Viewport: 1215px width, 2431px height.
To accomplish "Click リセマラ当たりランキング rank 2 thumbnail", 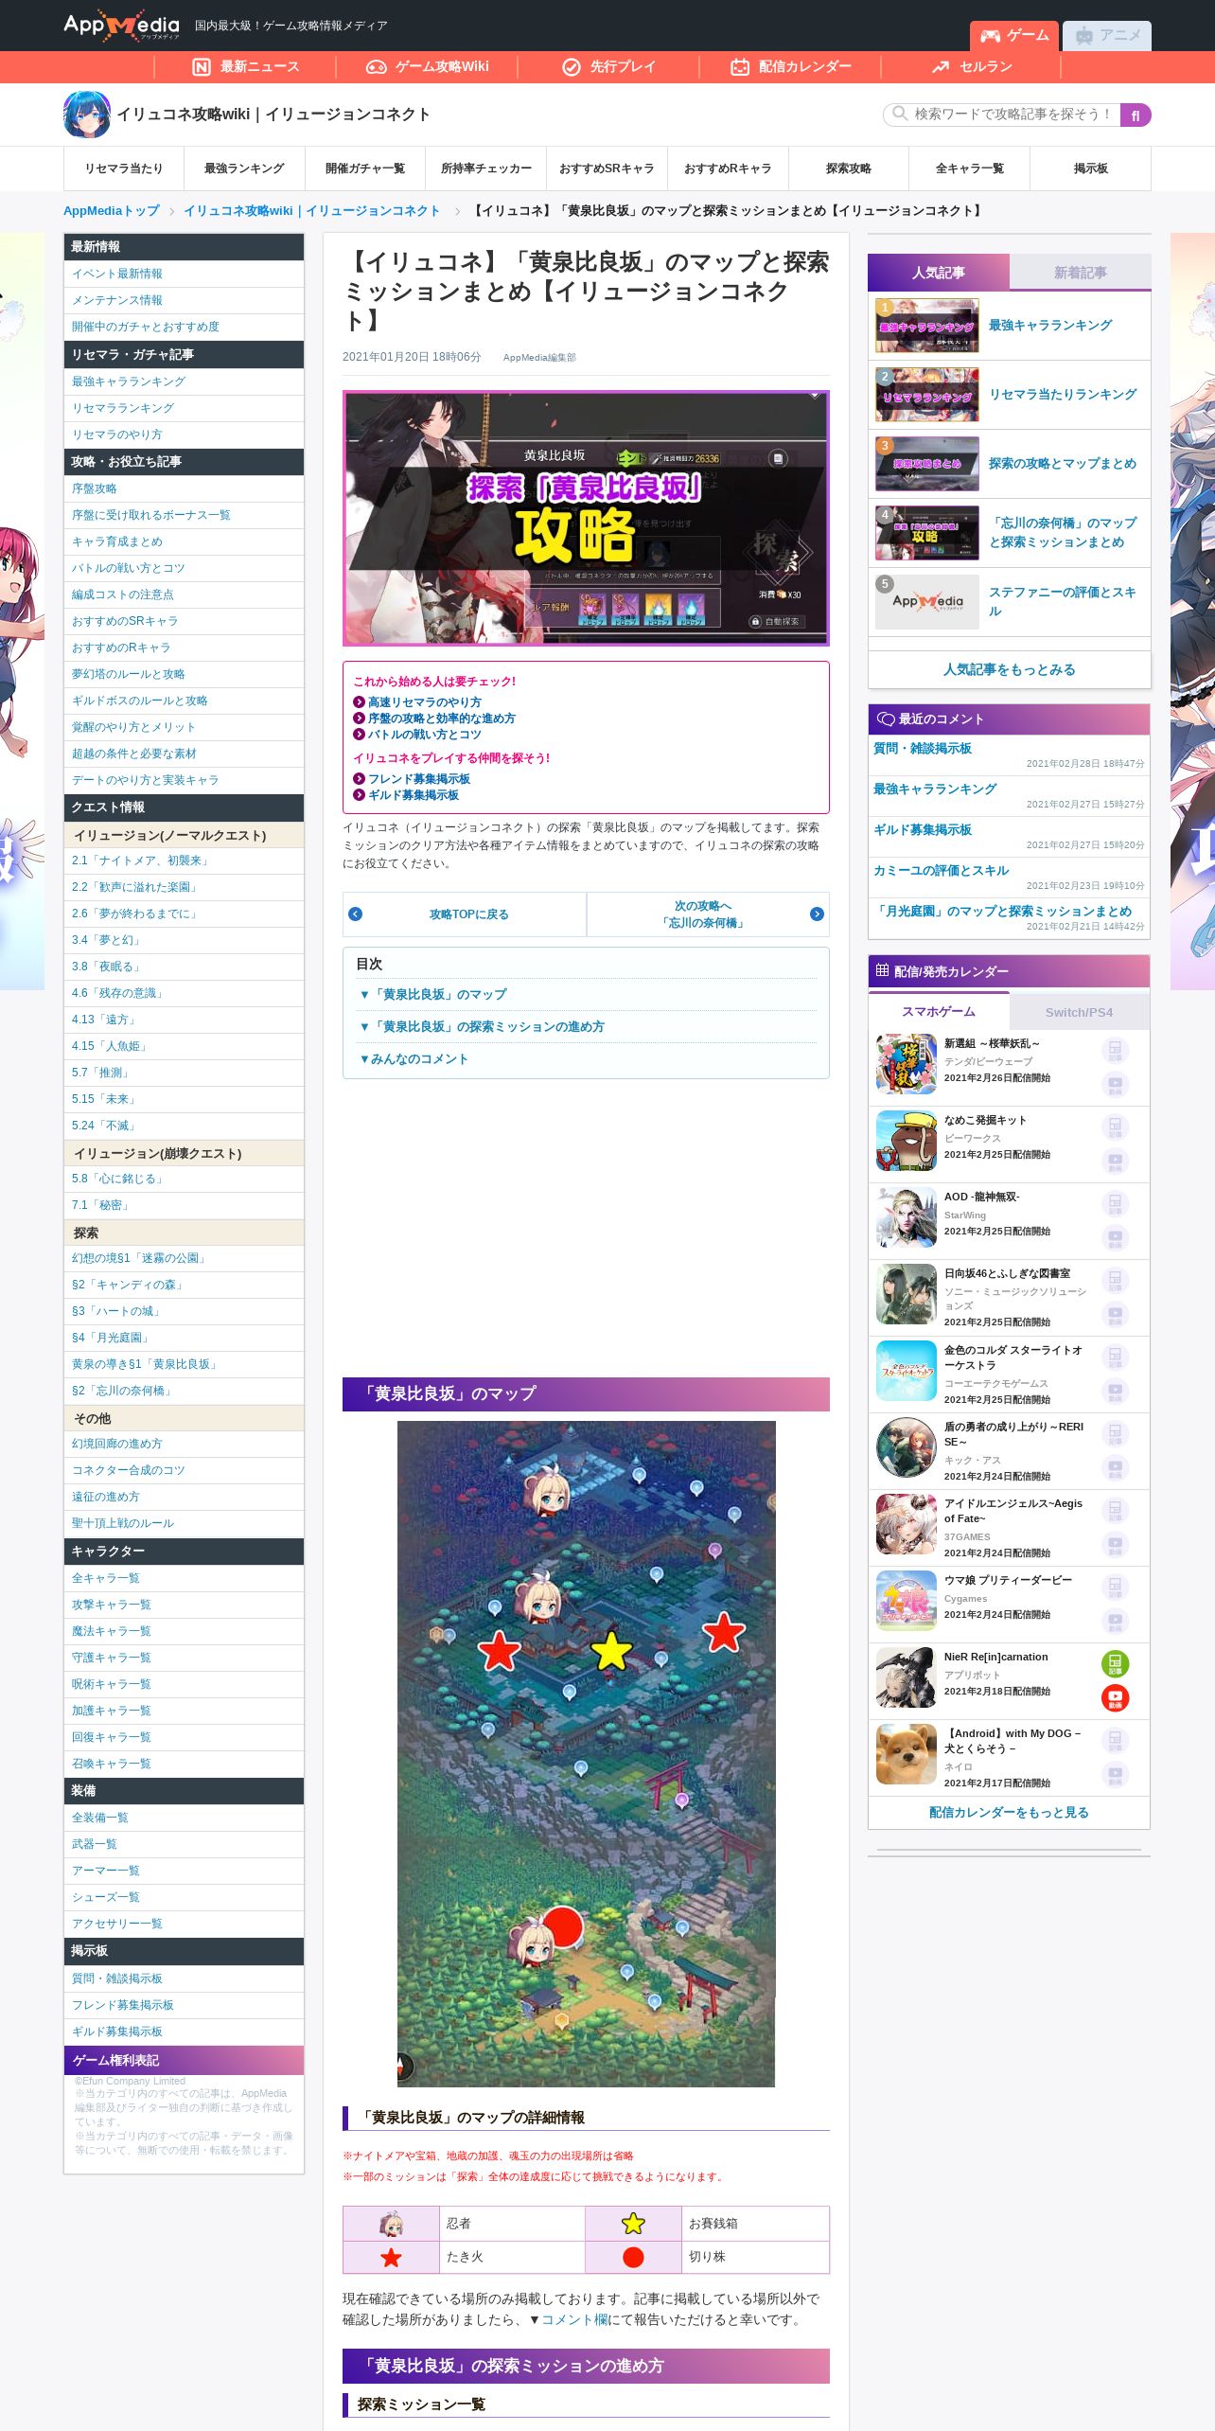I will (x=927, y=395).
